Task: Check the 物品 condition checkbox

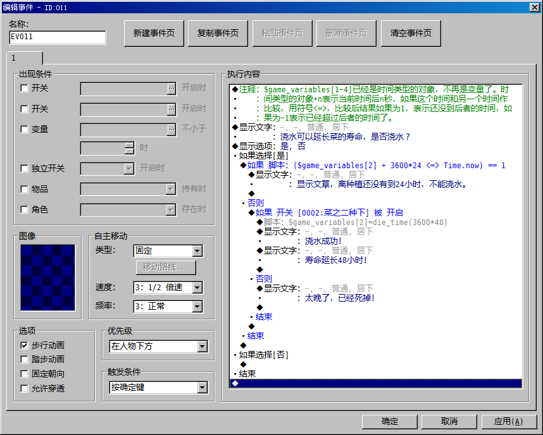Action: pyautogui.click(x=24, y=189)
